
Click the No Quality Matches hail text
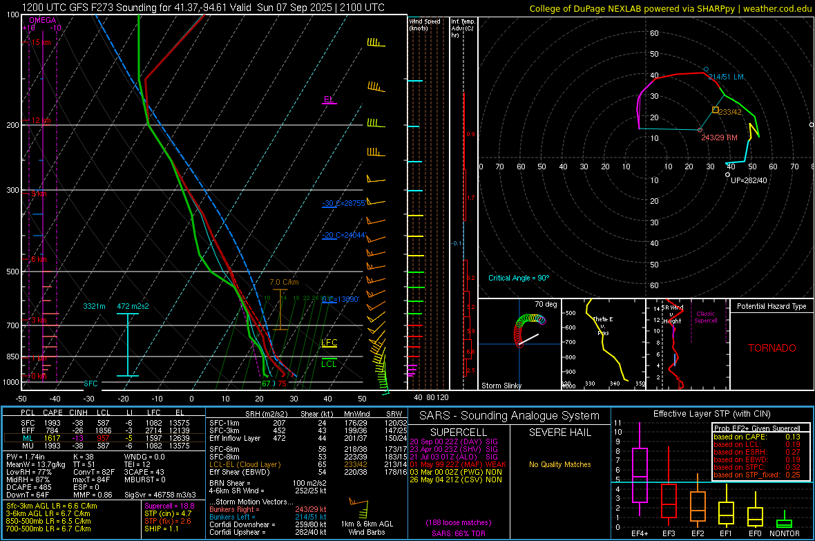(559, 464)
